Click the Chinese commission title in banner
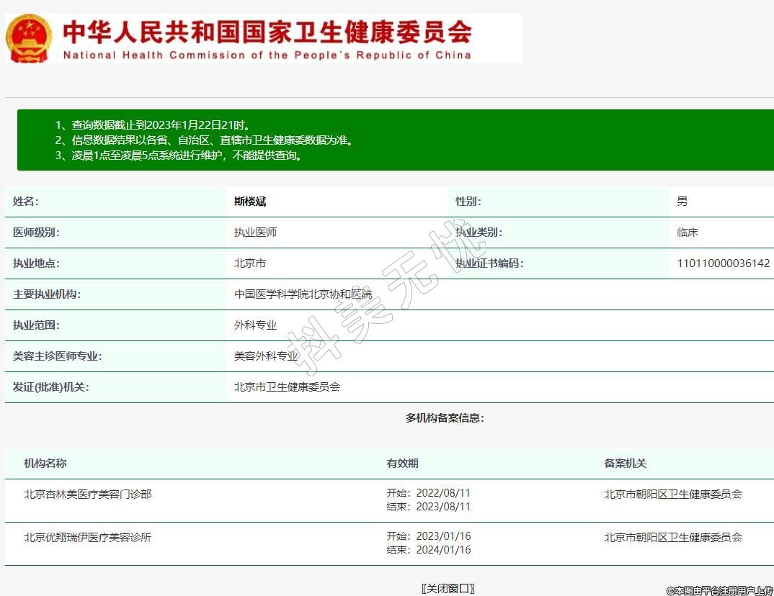 click(x=267, y=32)
